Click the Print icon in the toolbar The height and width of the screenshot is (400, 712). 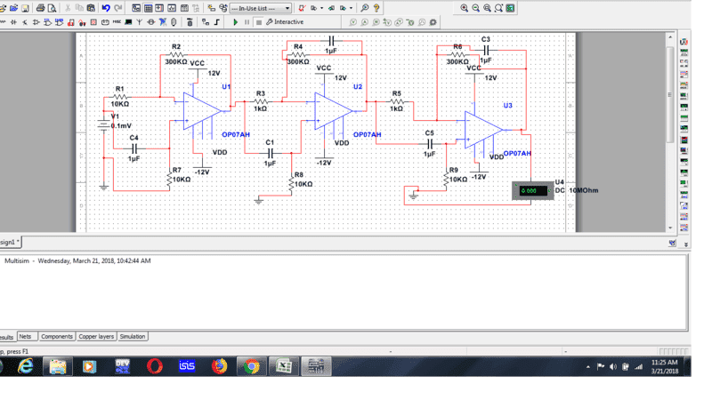pos(41,8)
